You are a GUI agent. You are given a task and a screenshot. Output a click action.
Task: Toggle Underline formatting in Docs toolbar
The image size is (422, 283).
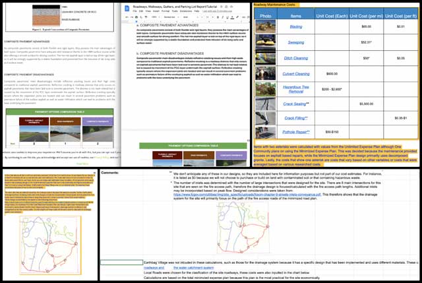click(x=226, y=18)
